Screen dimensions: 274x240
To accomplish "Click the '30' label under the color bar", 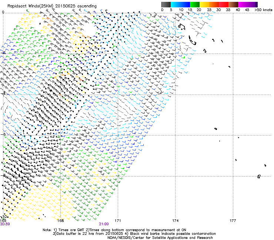I will pos(218,10).
